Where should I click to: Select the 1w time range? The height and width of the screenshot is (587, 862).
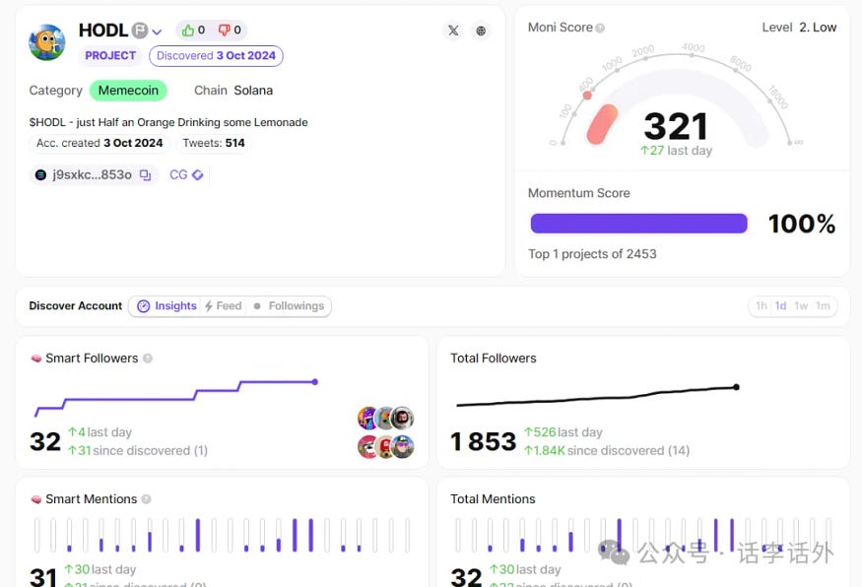[x=801, y=306]
